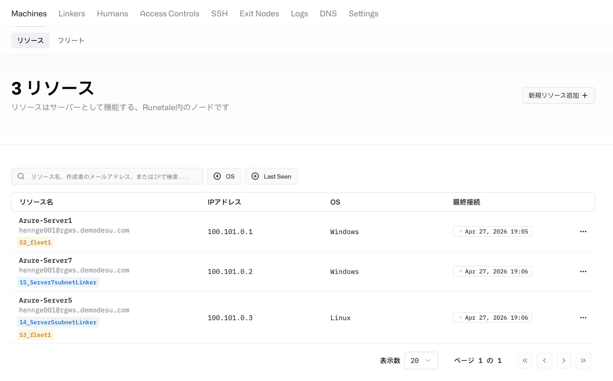The height and width of the screenshot is (381, 613).
Task: Go to the last page
Action: click(583, 361)
